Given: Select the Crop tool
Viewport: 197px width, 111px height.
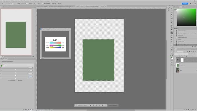Looking at the screenshot, I should 172,17.
